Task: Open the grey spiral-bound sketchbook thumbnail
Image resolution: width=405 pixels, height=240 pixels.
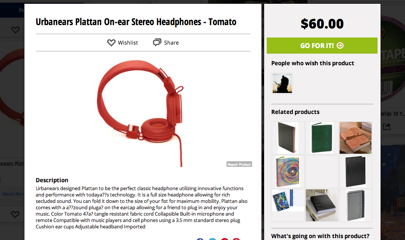Action: tap(356, 205)
